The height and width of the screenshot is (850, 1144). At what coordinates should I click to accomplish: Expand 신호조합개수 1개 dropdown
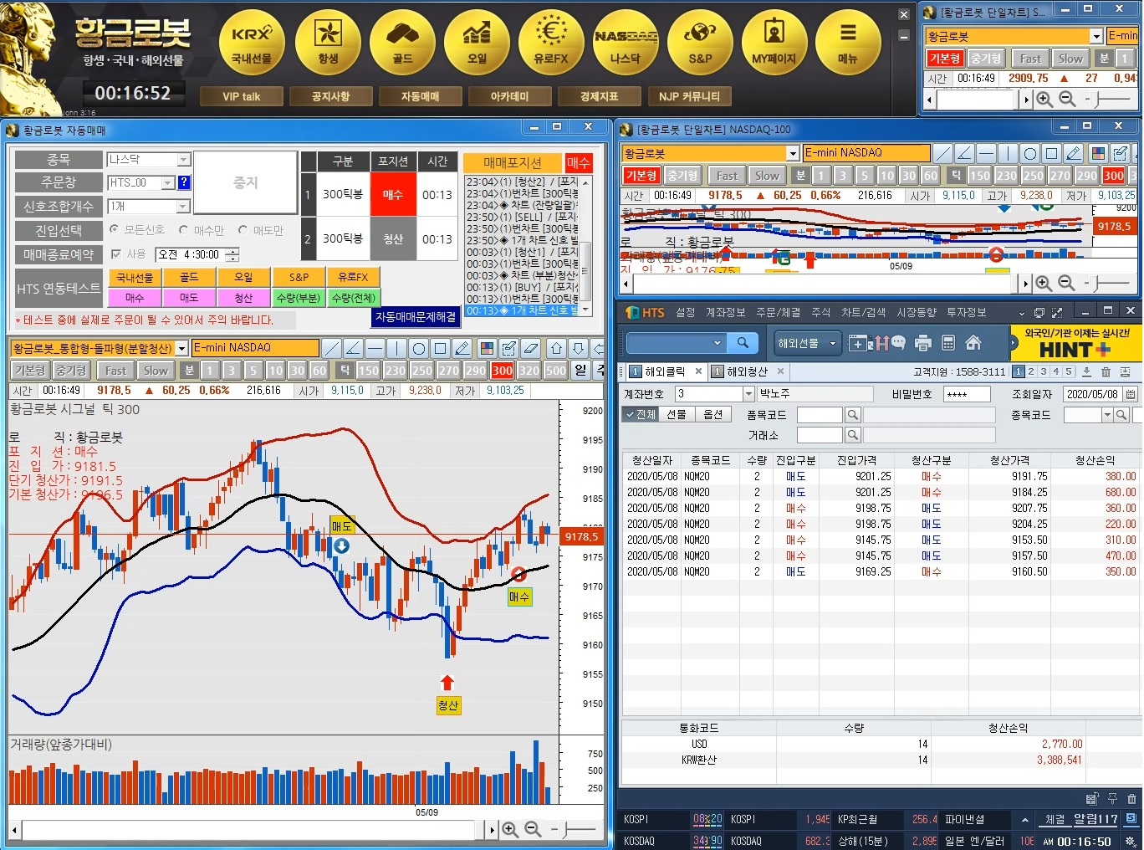point(184,207)
